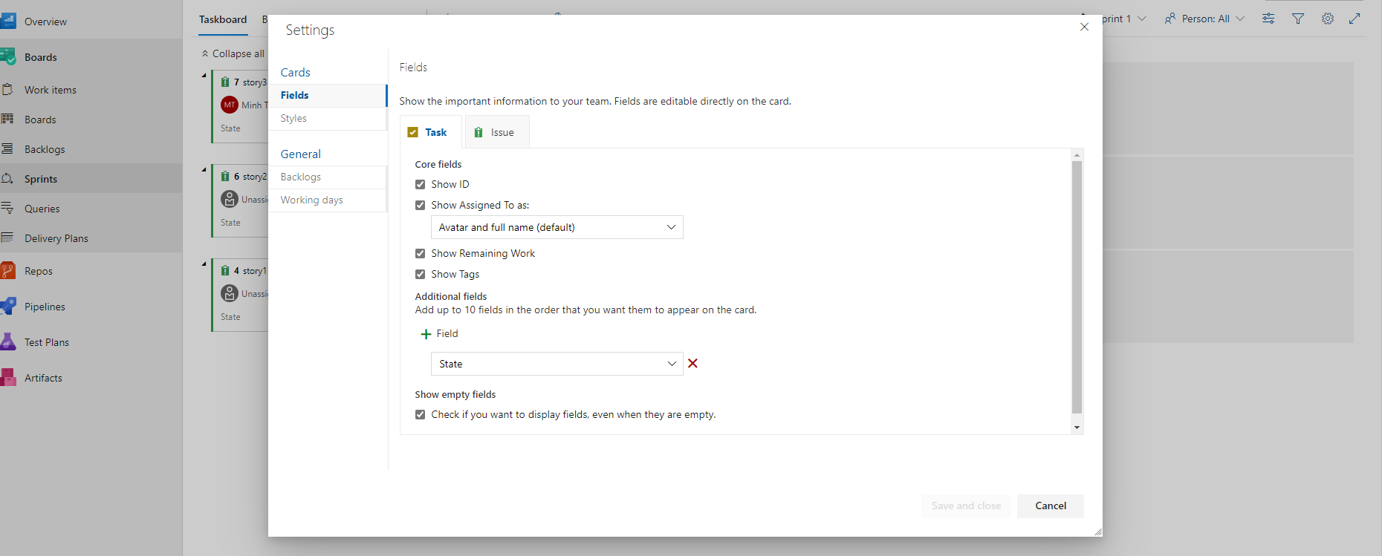Click the fields panel scrollbar thumb

point(1077,287)
